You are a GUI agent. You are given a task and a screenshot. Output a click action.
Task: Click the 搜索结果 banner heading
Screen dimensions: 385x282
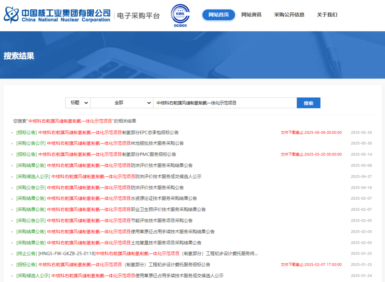19,56
